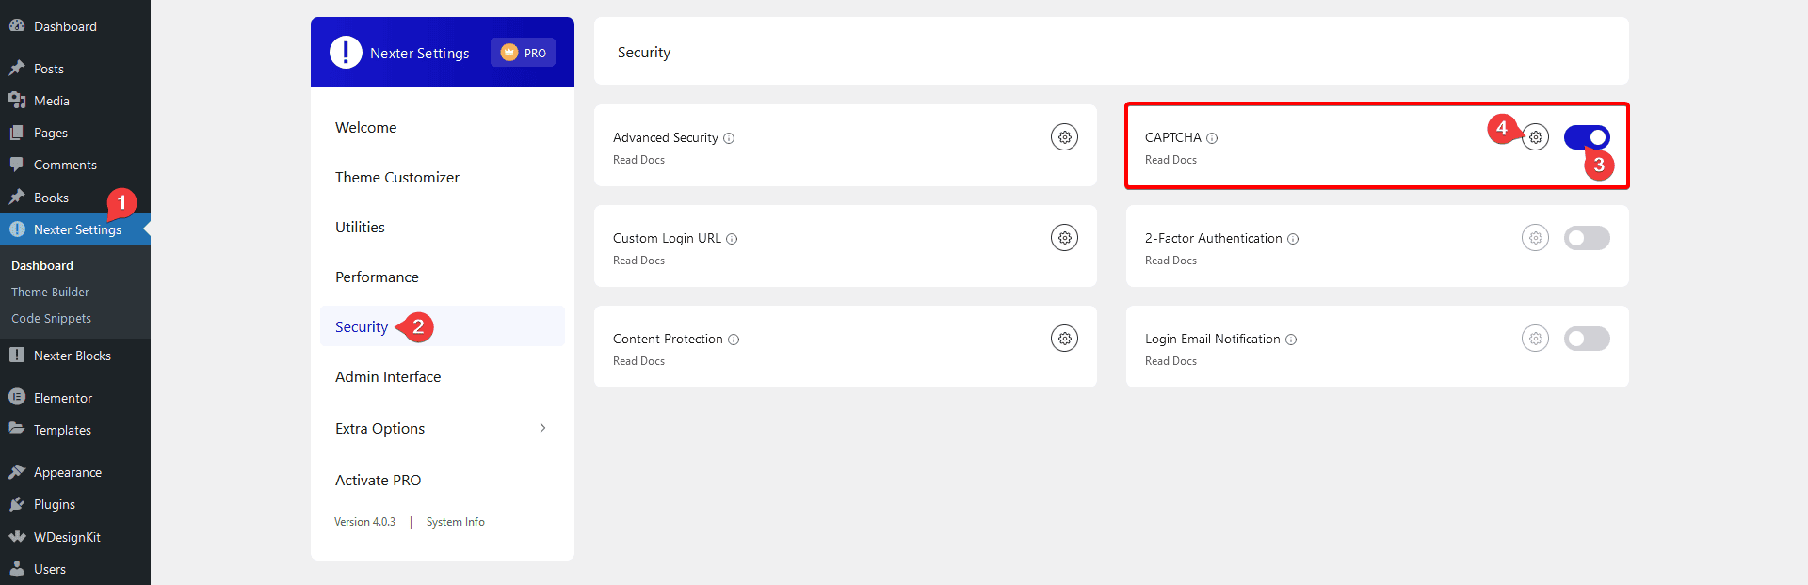1808x585 pixels.
Task: Click the Nexter Settings exclamation logo
Action: tap(346, 53)
